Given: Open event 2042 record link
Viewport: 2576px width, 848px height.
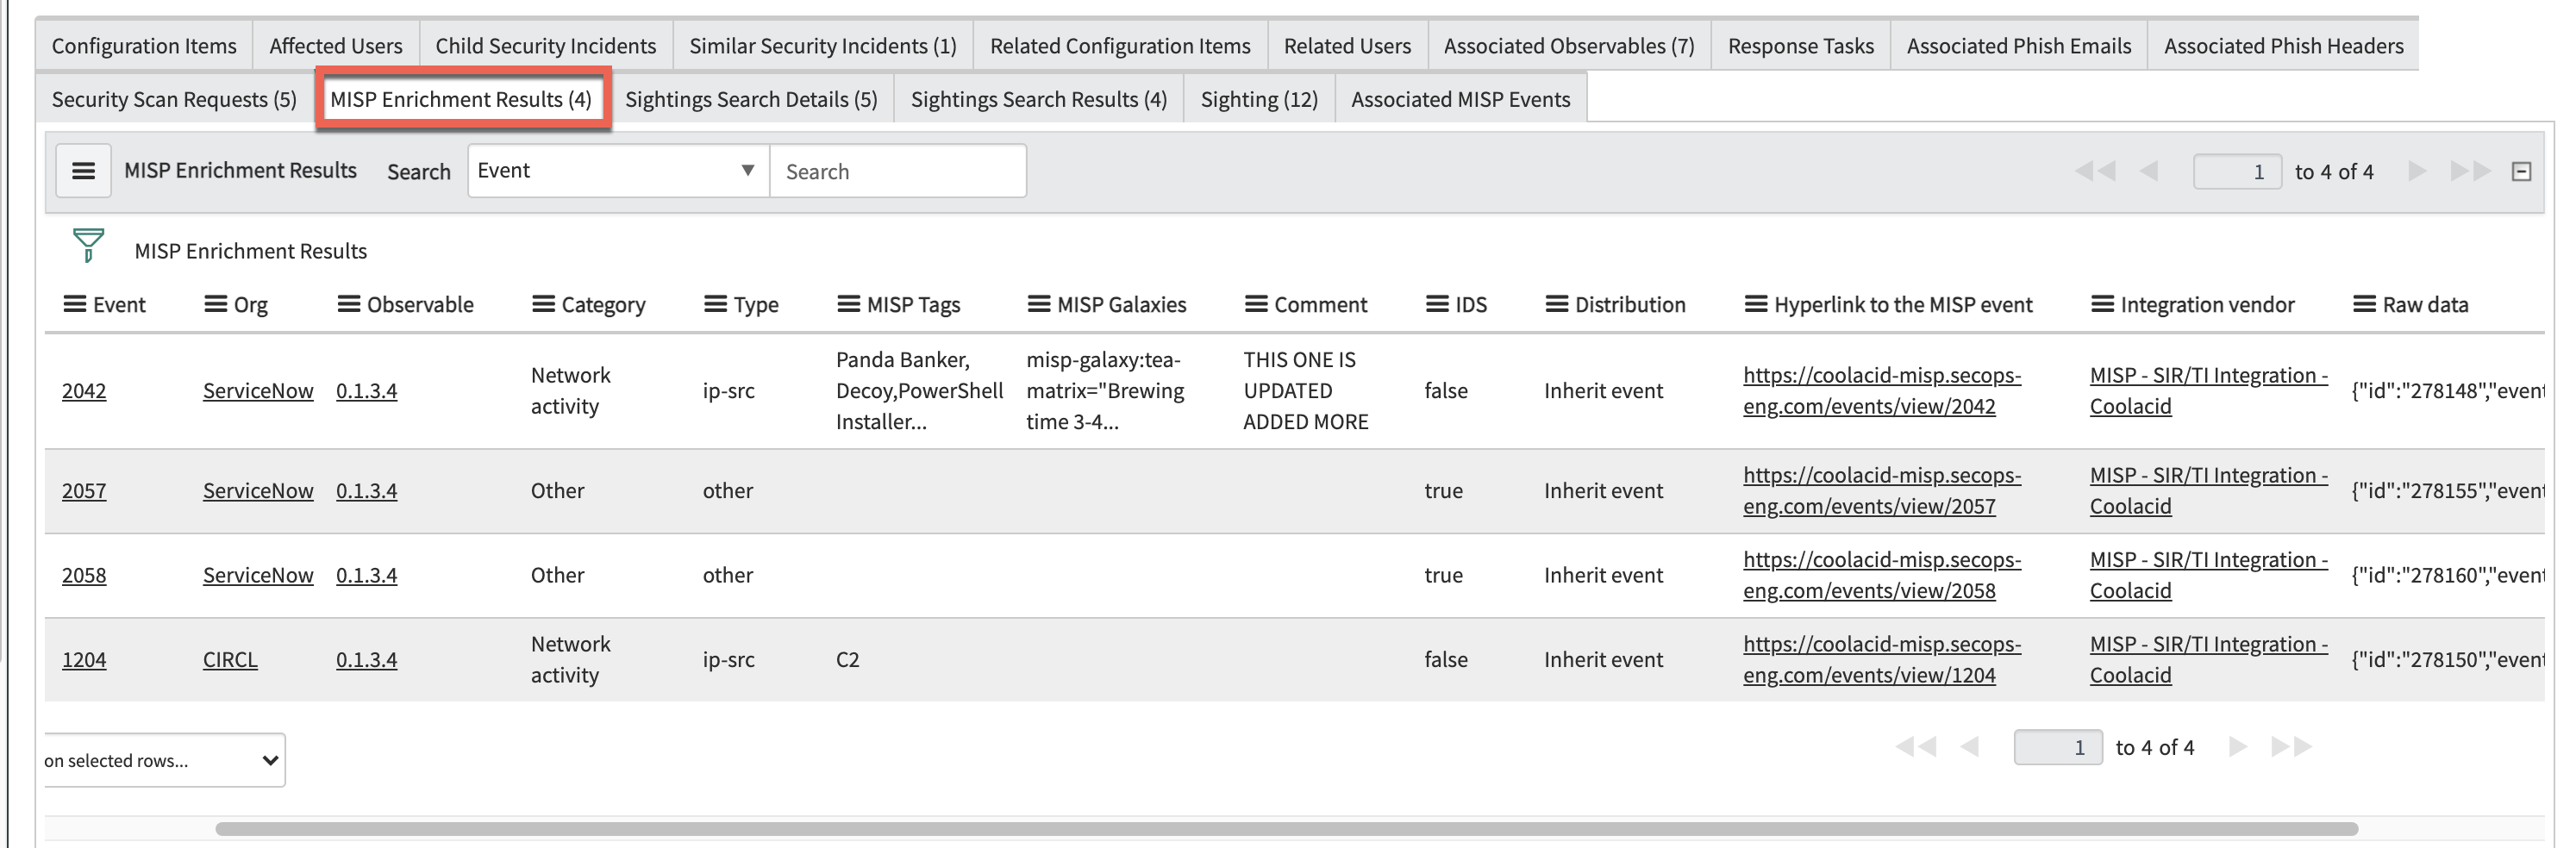Looking at the screenshot, I should 84,391.
